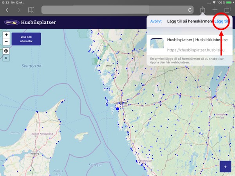
Task: Reload the page with refresh icon
Action: (190, 10)
